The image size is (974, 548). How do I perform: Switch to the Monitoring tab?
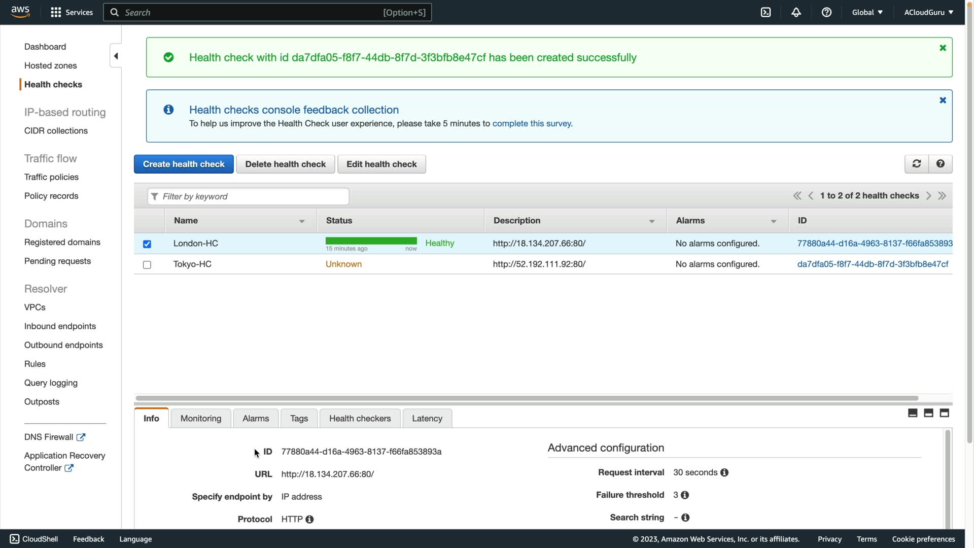[201, 419]
